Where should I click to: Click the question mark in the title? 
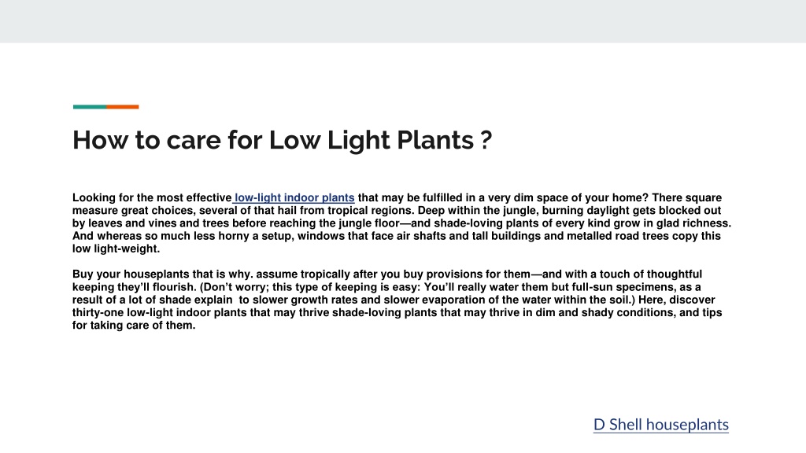coord(486,140)
